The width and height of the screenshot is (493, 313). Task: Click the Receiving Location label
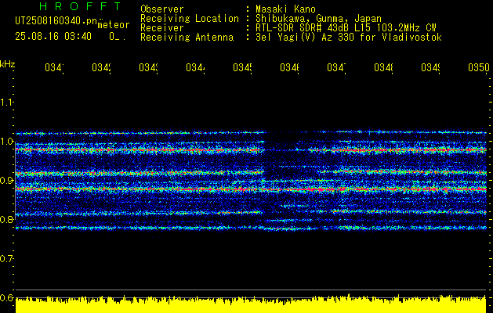point(190,19)
